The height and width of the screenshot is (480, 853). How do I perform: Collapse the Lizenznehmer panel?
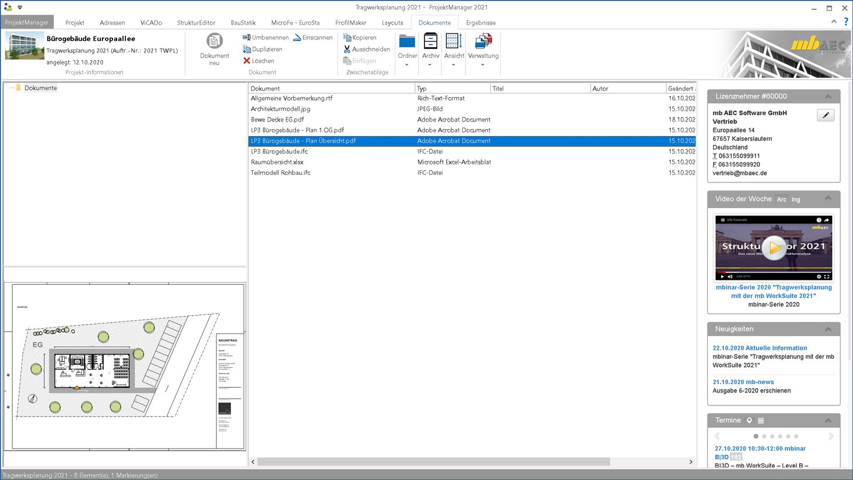[x=828, y=97]
